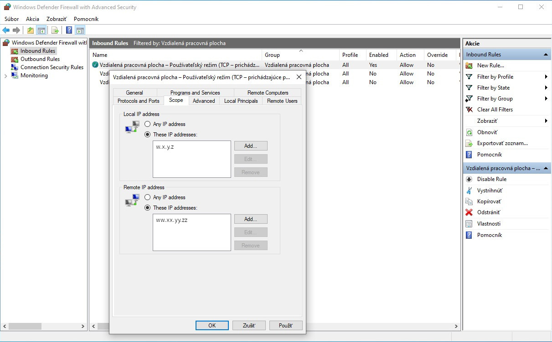Sort rules by Group column header
552x342 pixels.
point(301,55)
